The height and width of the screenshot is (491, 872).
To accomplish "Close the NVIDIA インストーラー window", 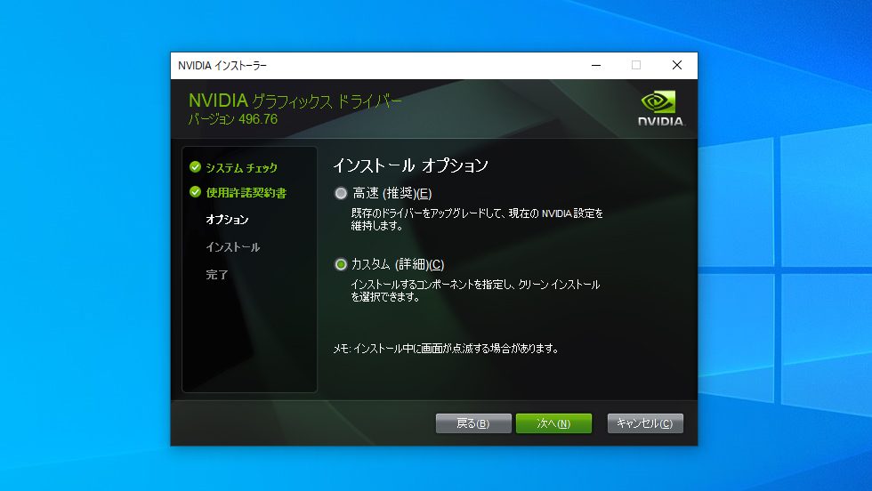I will pyautogui.click(x=677, y=66).
